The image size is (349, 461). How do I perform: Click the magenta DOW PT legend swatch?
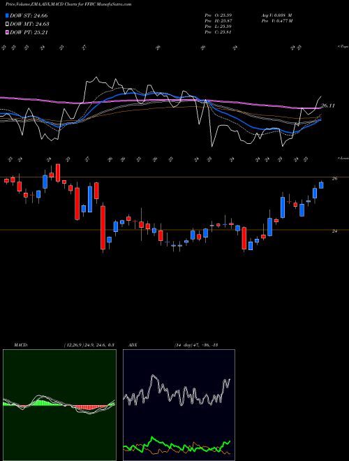(x=8, y=32)
